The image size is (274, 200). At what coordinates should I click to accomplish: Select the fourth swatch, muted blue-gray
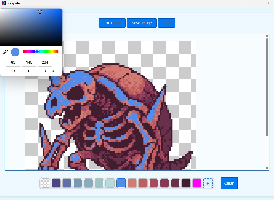tap(89, 183)
